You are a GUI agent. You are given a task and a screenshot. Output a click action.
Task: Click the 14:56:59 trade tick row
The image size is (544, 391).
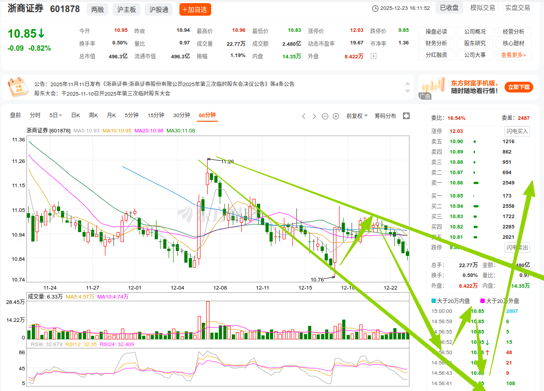pos(480,321)
